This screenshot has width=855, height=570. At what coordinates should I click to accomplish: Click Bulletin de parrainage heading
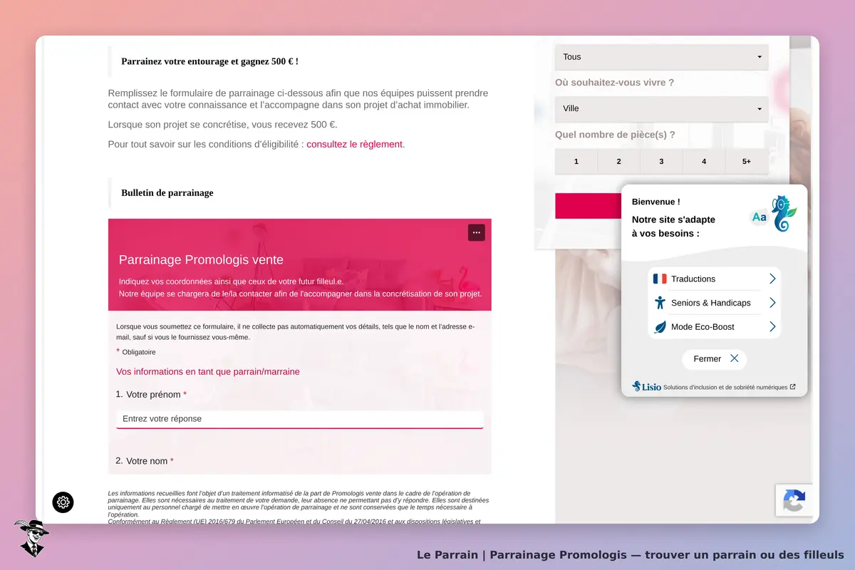pos(167,192)
